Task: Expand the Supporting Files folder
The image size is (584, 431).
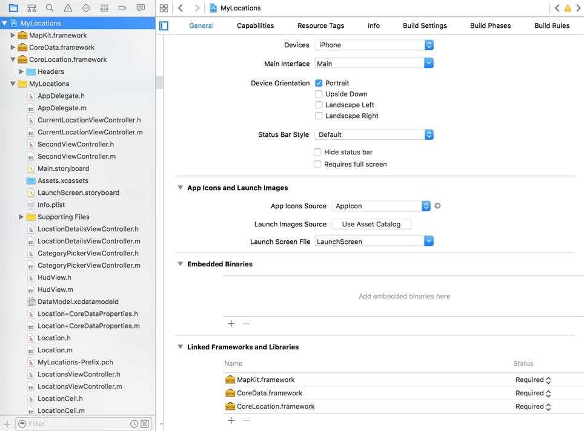Action: [x=21, y=217]
